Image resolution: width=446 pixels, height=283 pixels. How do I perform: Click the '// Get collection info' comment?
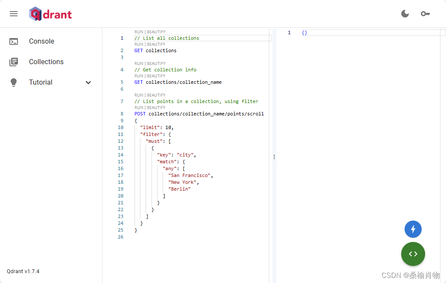tap(165, 70)
